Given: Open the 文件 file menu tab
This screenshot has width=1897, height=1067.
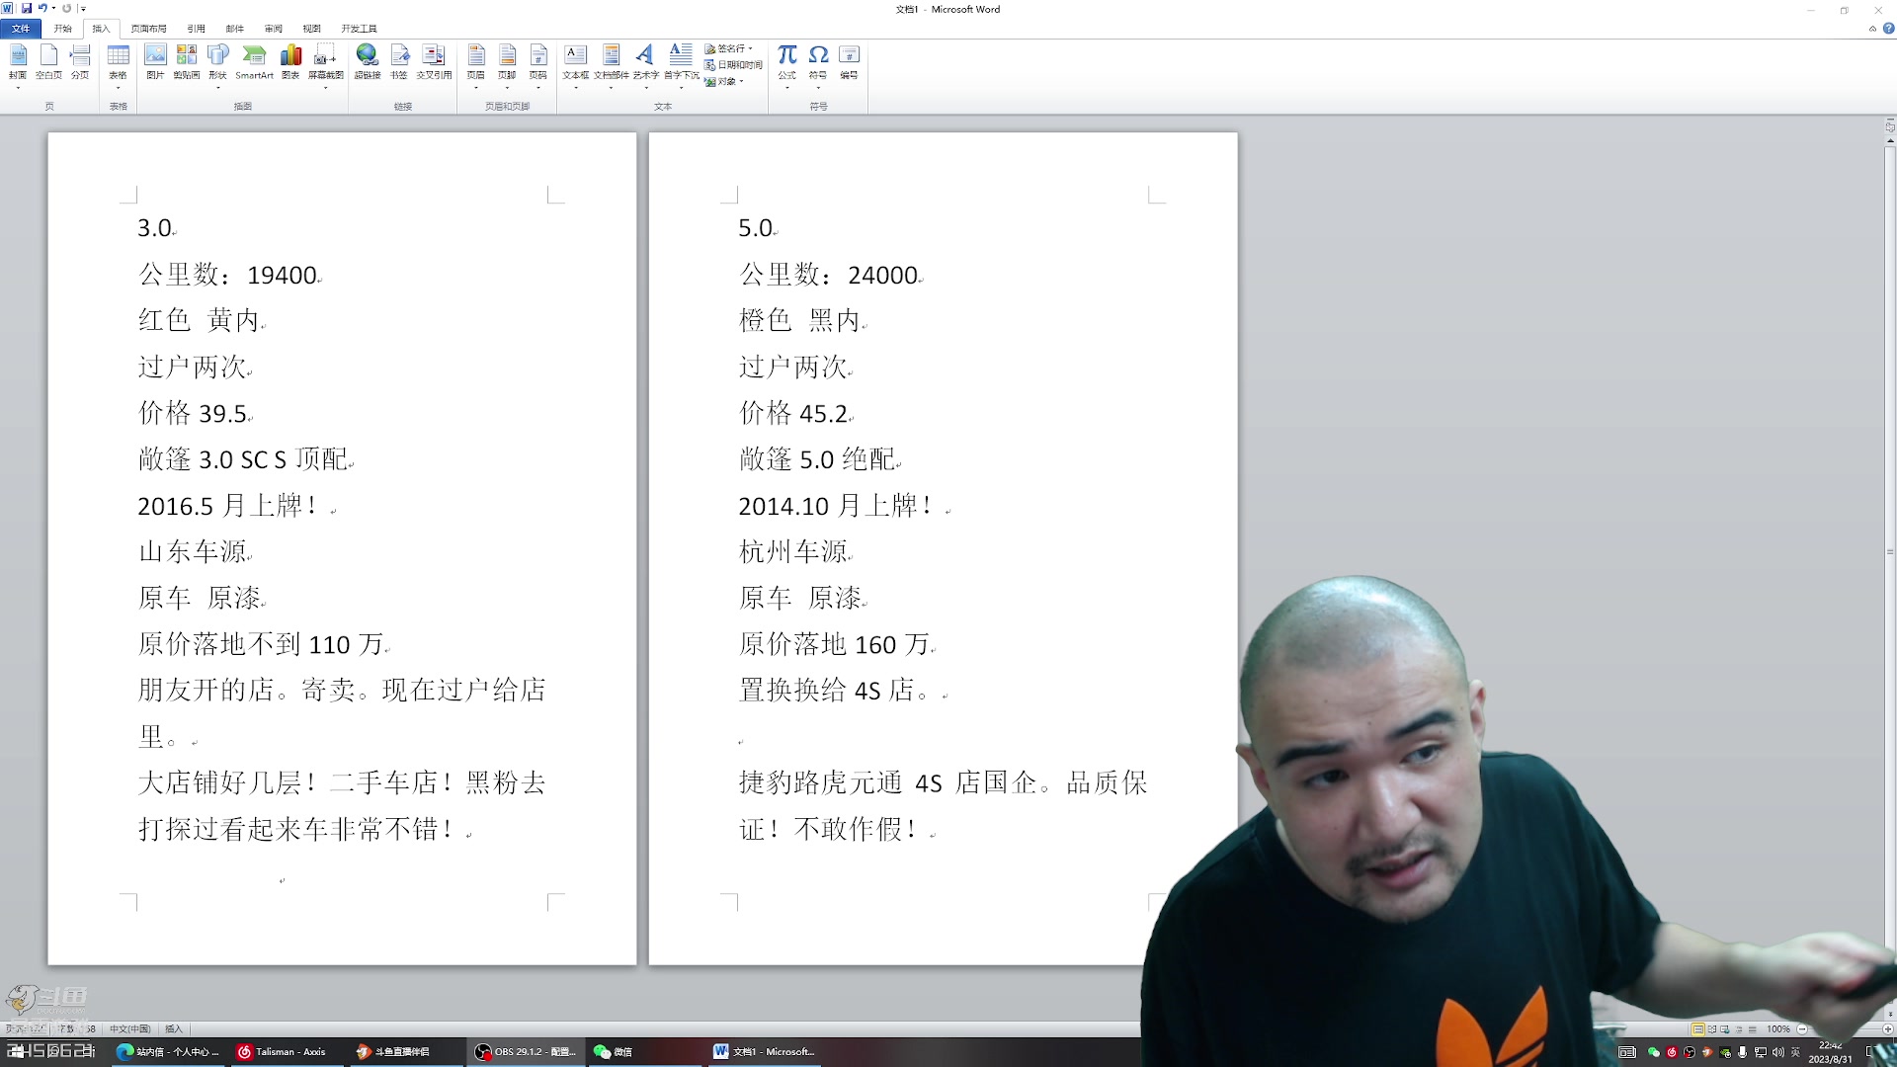Looking at the screenshot, I should (21, 29).
